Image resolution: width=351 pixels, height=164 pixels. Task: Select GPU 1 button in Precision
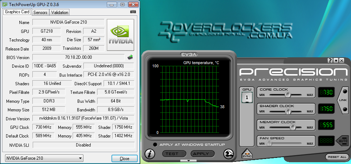[247, 97]
